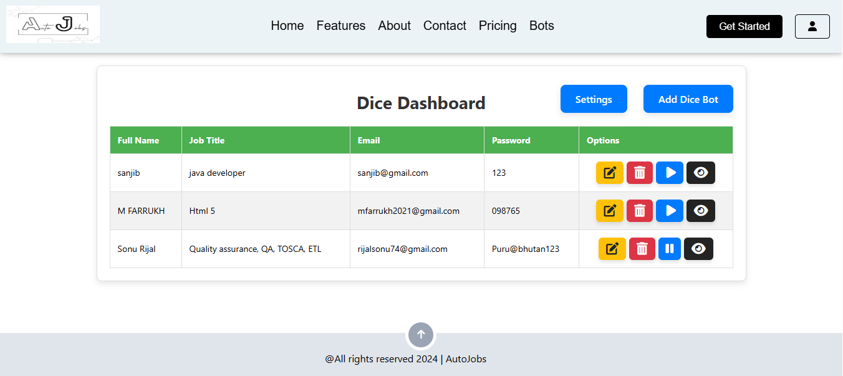Delete the Sonu Rijal QA bot
The image size is (843, 376).
point(642,249)
